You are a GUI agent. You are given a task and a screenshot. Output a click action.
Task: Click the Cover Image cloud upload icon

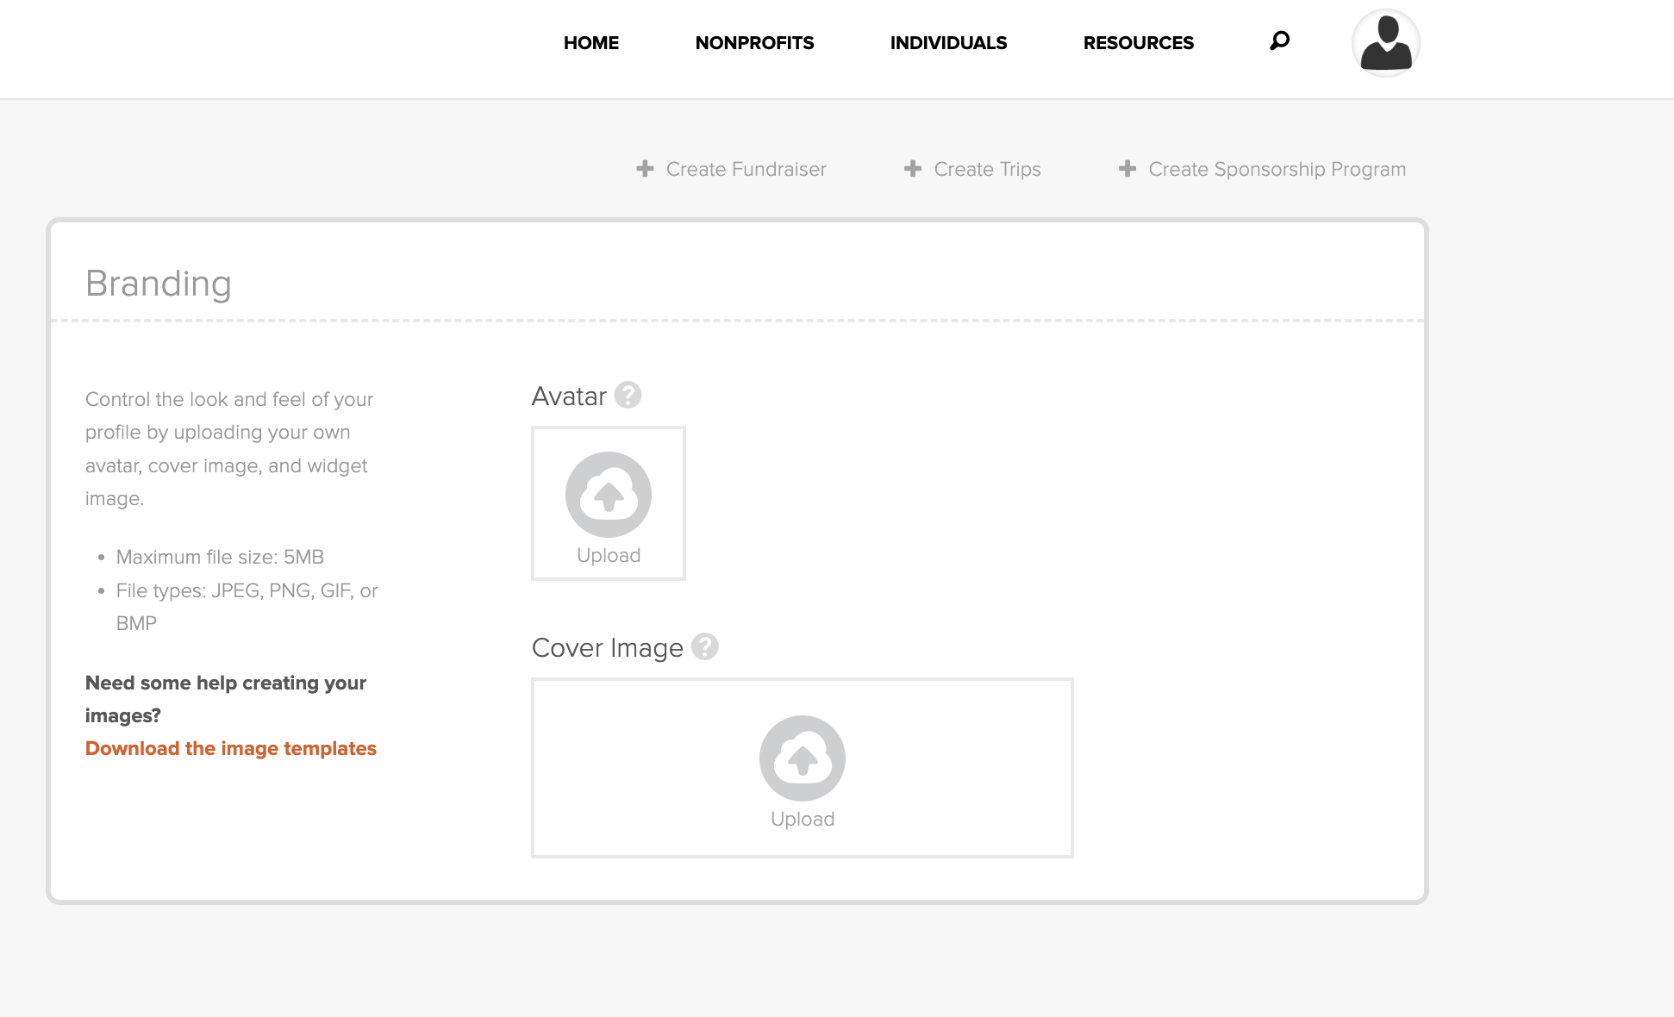[803, 758]
